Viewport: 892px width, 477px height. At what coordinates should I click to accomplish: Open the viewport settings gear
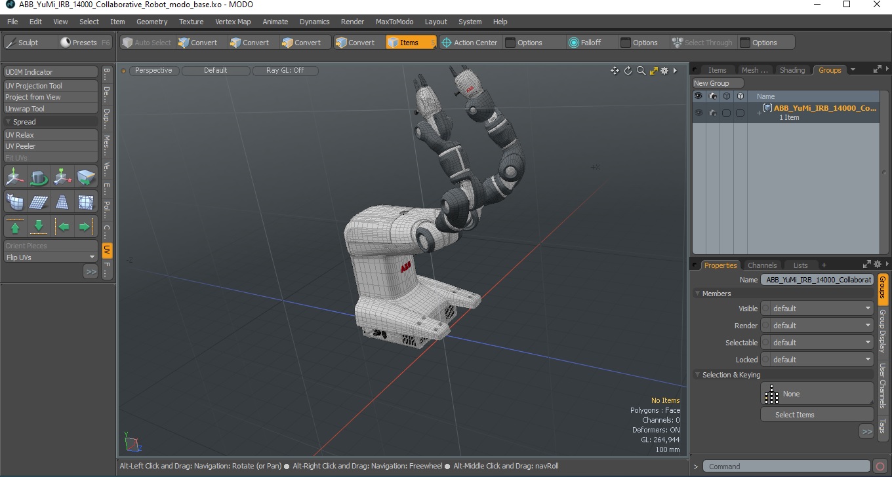coord(664,71)
